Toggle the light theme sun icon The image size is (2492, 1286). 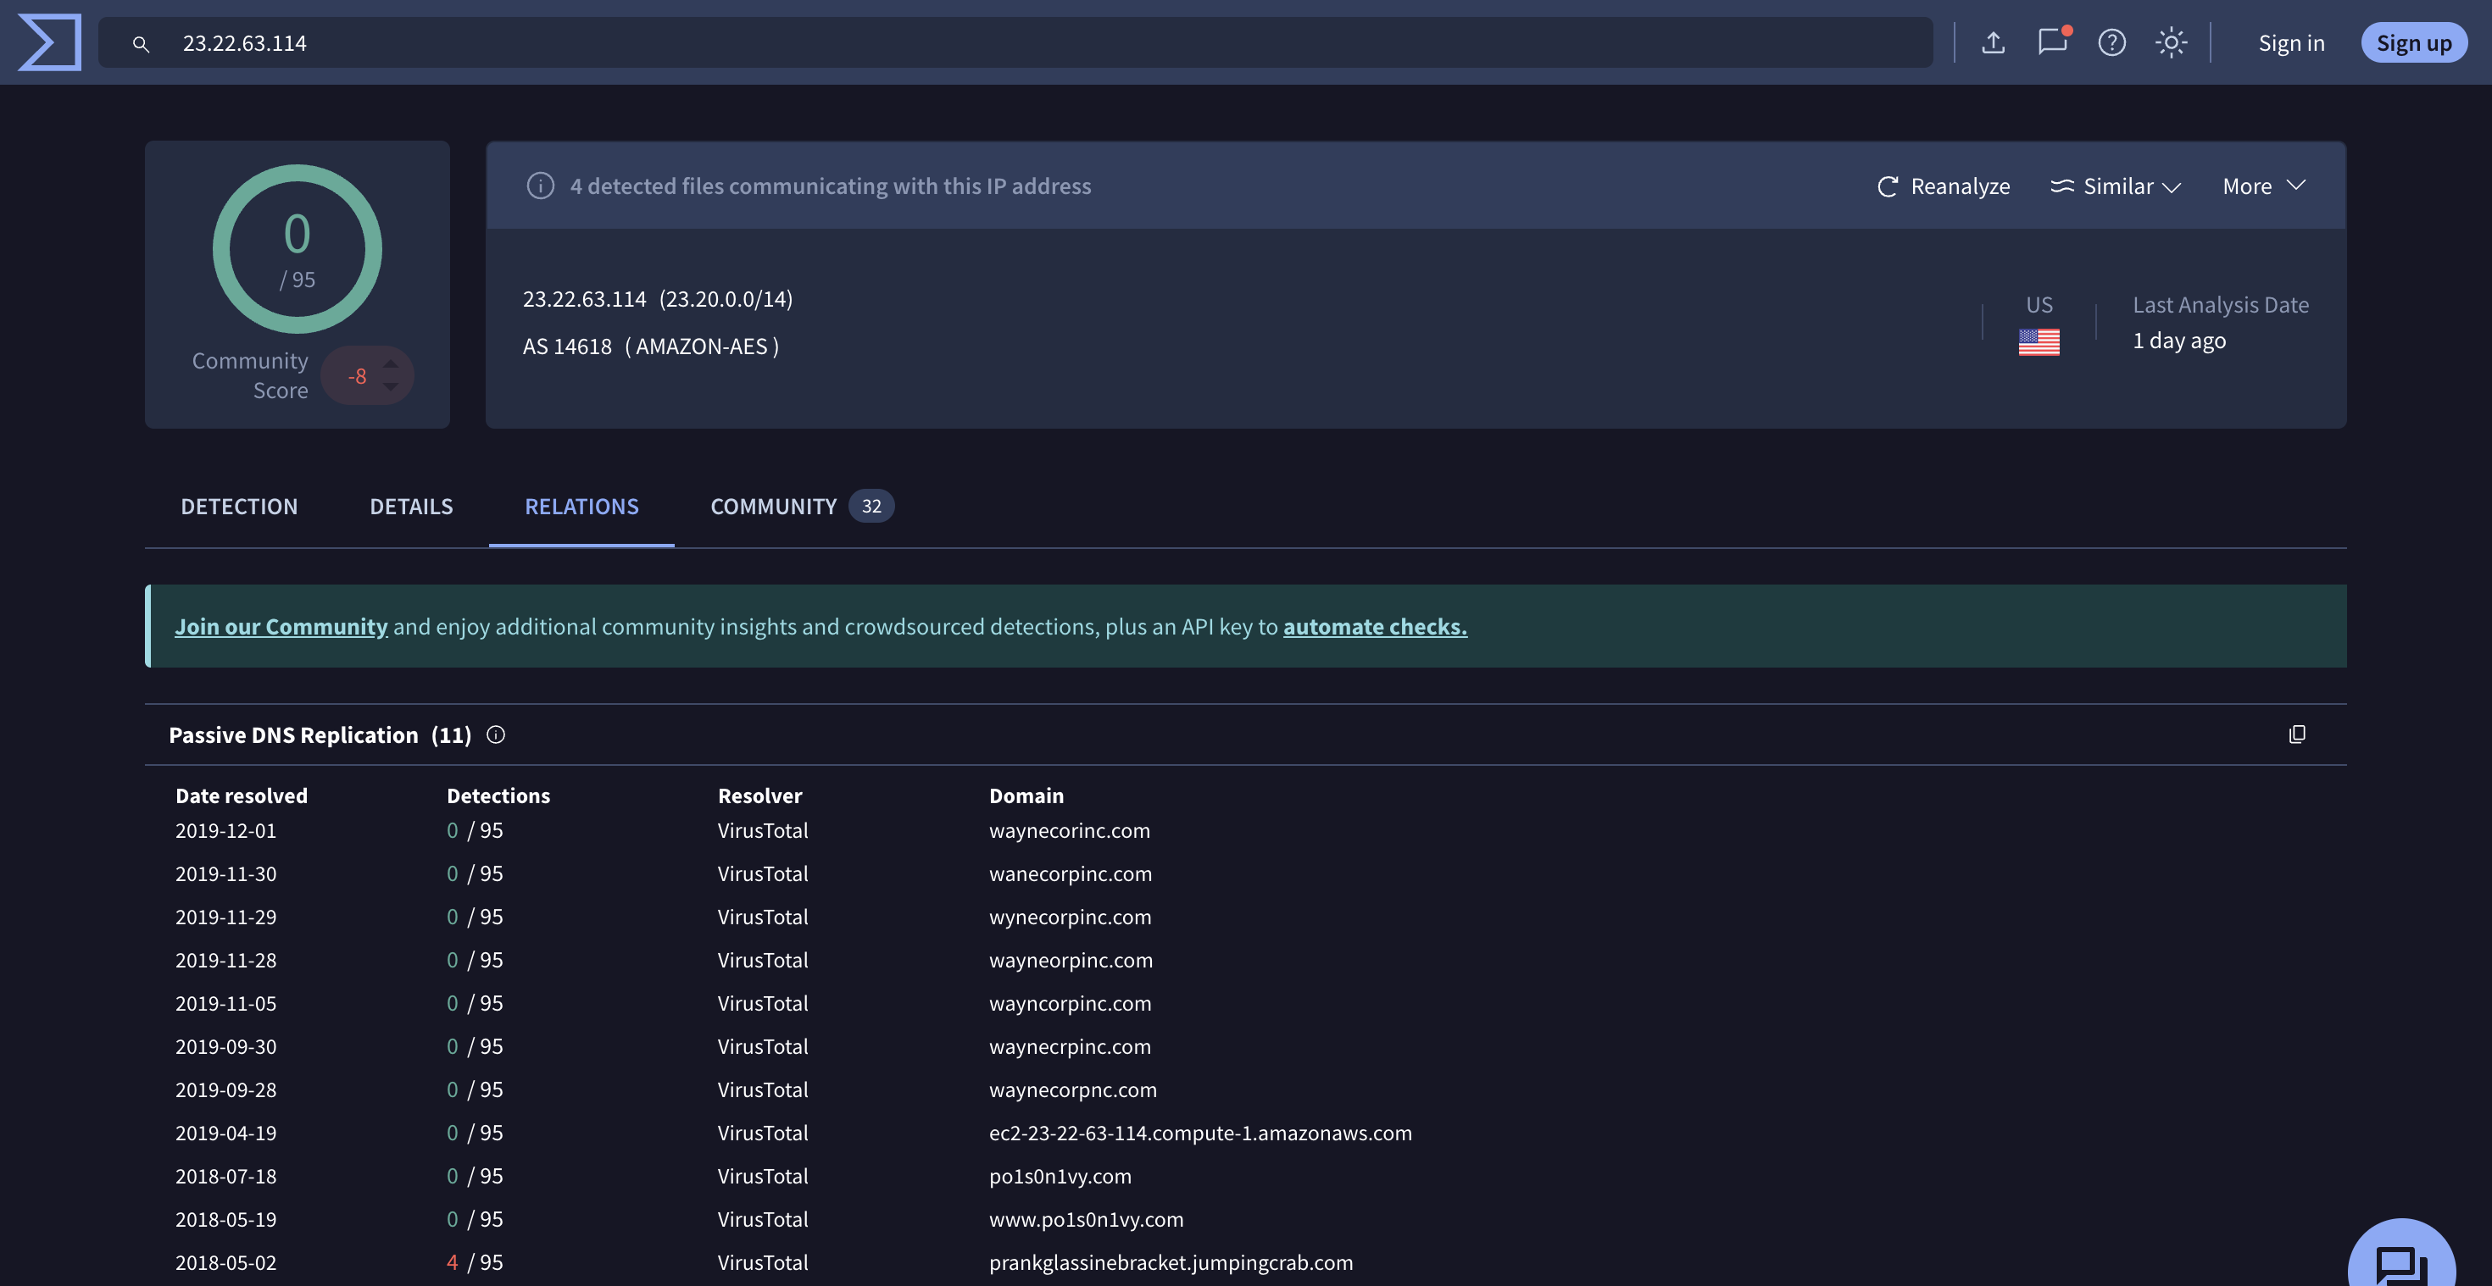pos(2171,42)
